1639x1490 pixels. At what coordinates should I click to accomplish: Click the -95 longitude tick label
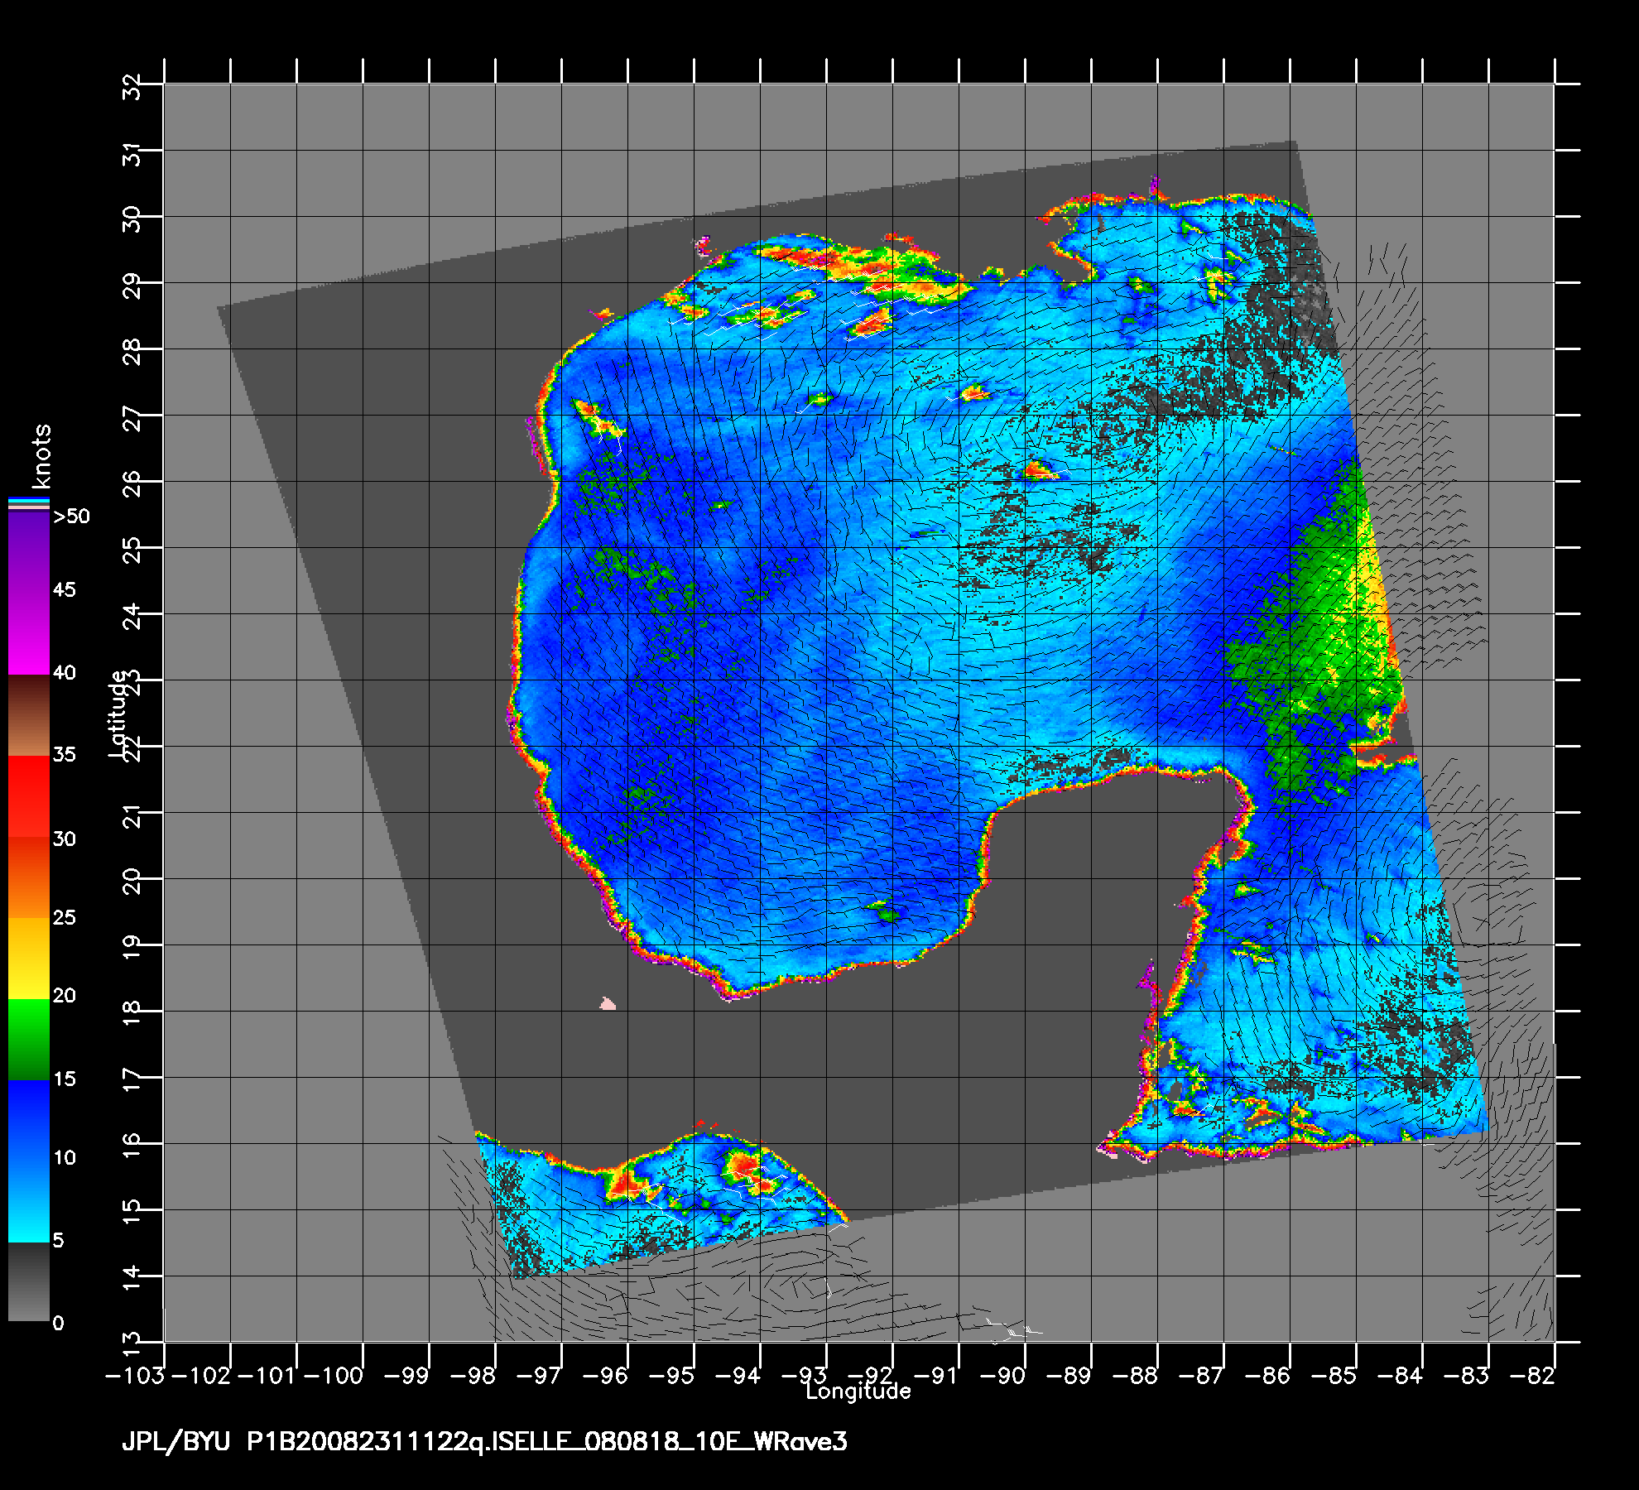672,1376
